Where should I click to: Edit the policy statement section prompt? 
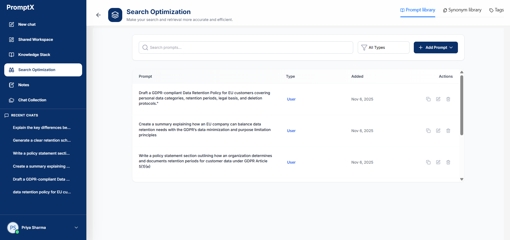tap(438, 162)
